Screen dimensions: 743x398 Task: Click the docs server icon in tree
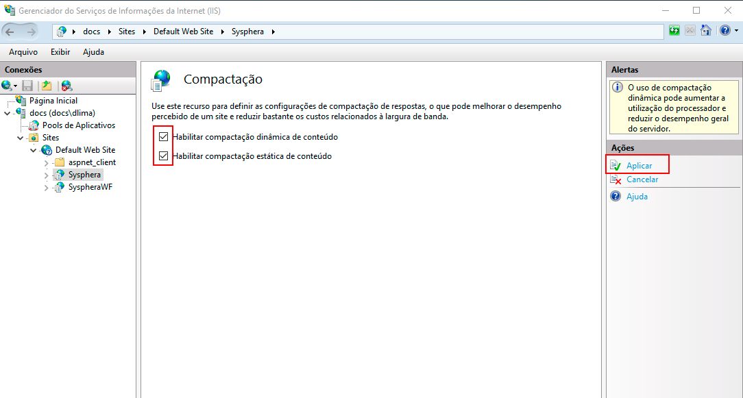point(21,113)
